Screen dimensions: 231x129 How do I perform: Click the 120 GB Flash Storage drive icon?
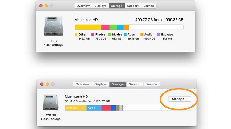[x=51, y=102]
